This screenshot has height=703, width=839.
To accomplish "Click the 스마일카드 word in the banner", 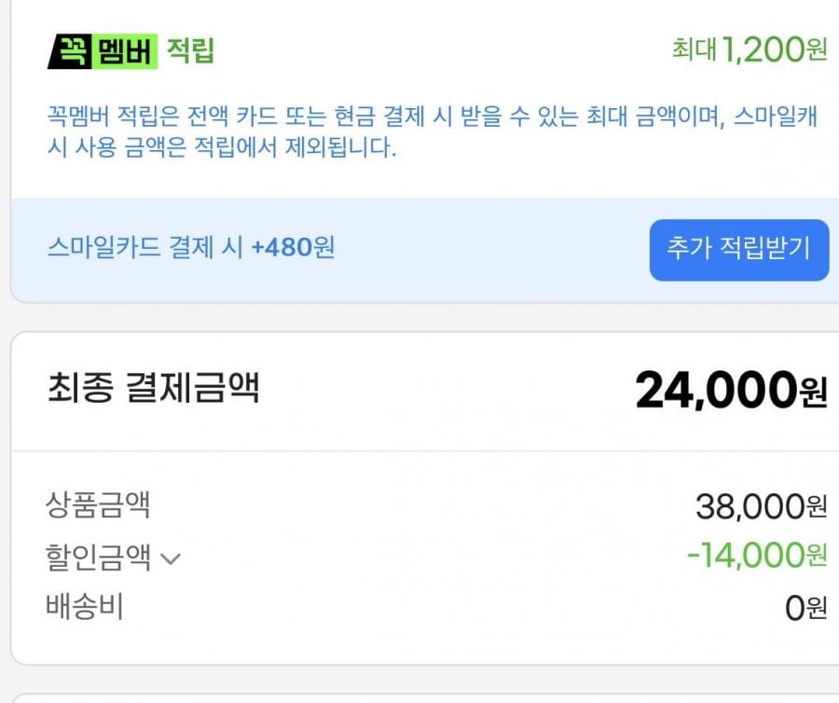I will pyautogui.click(x=103, y=248).
